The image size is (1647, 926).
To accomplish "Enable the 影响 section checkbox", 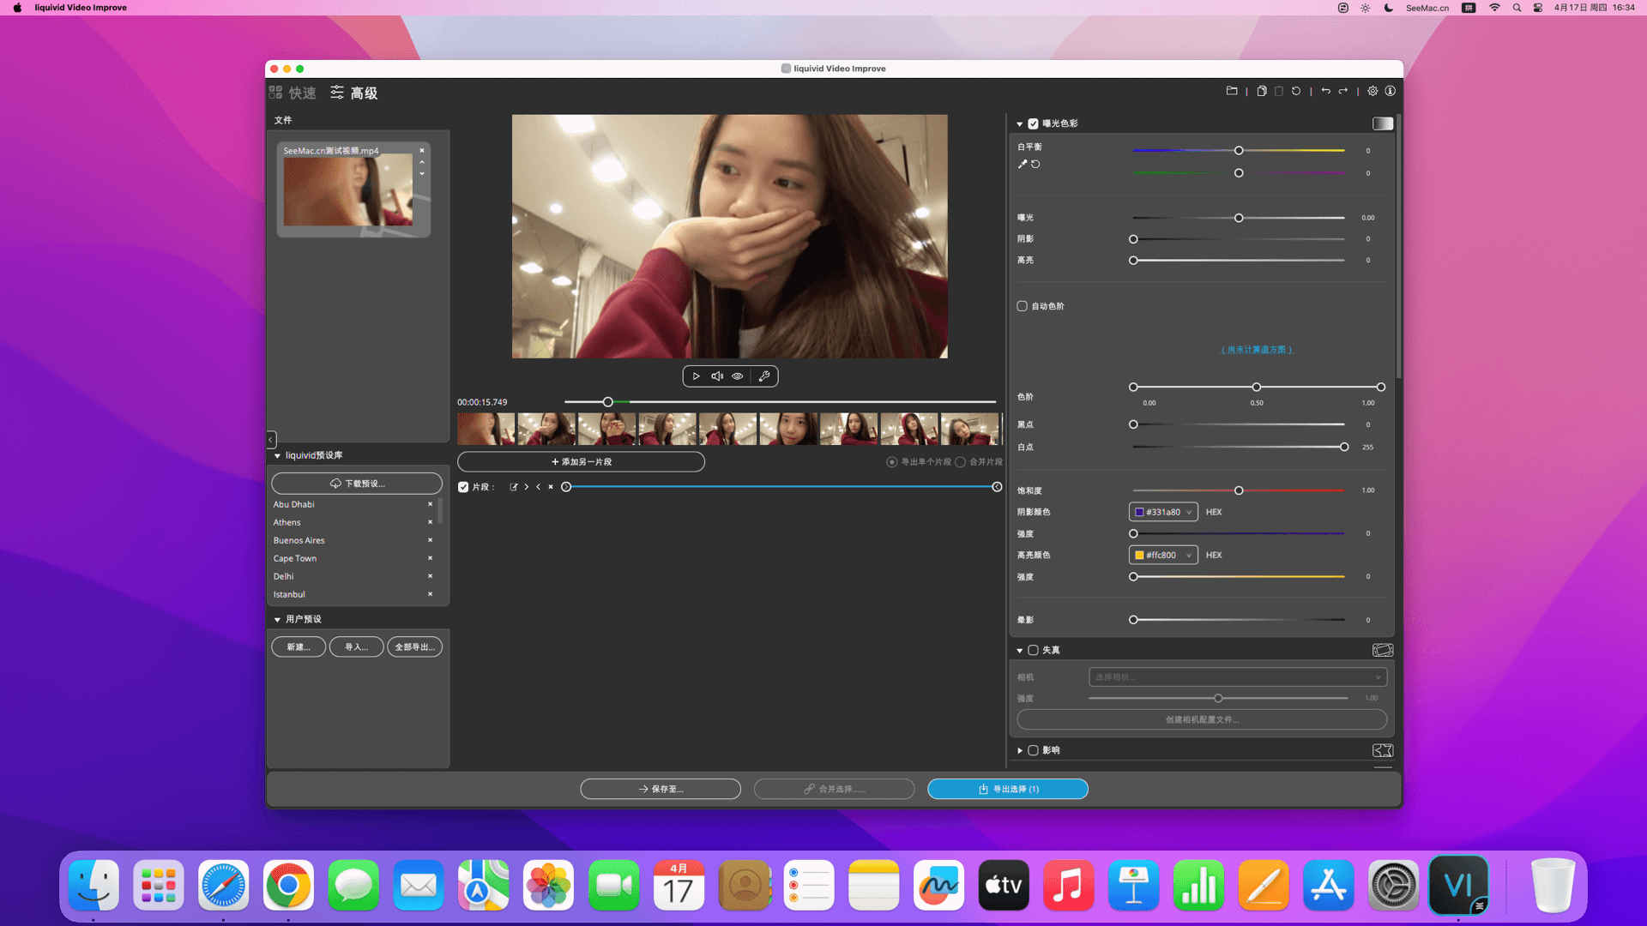I will [x=1034, y=751].
